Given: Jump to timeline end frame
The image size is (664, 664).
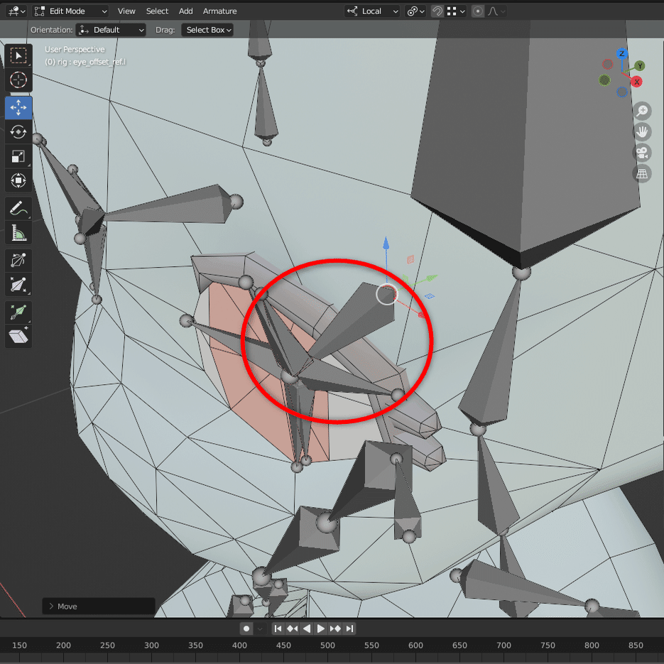Looking at the screenshot, I should (x=349, y=628).
